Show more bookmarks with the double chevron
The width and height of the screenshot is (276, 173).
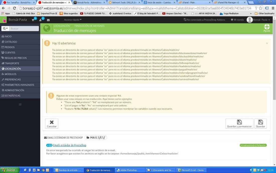click(x=251, y=13)
